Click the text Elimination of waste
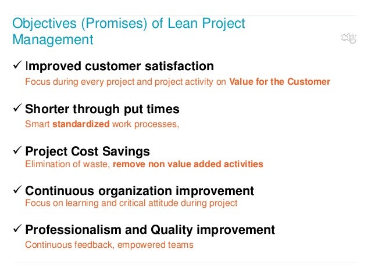The image size is (371, 278). (x=67, y=164)
